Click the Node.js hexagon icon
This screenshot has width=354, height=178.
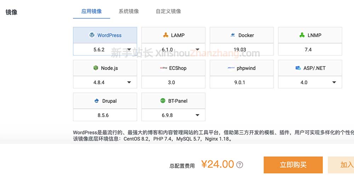(96, 68)
